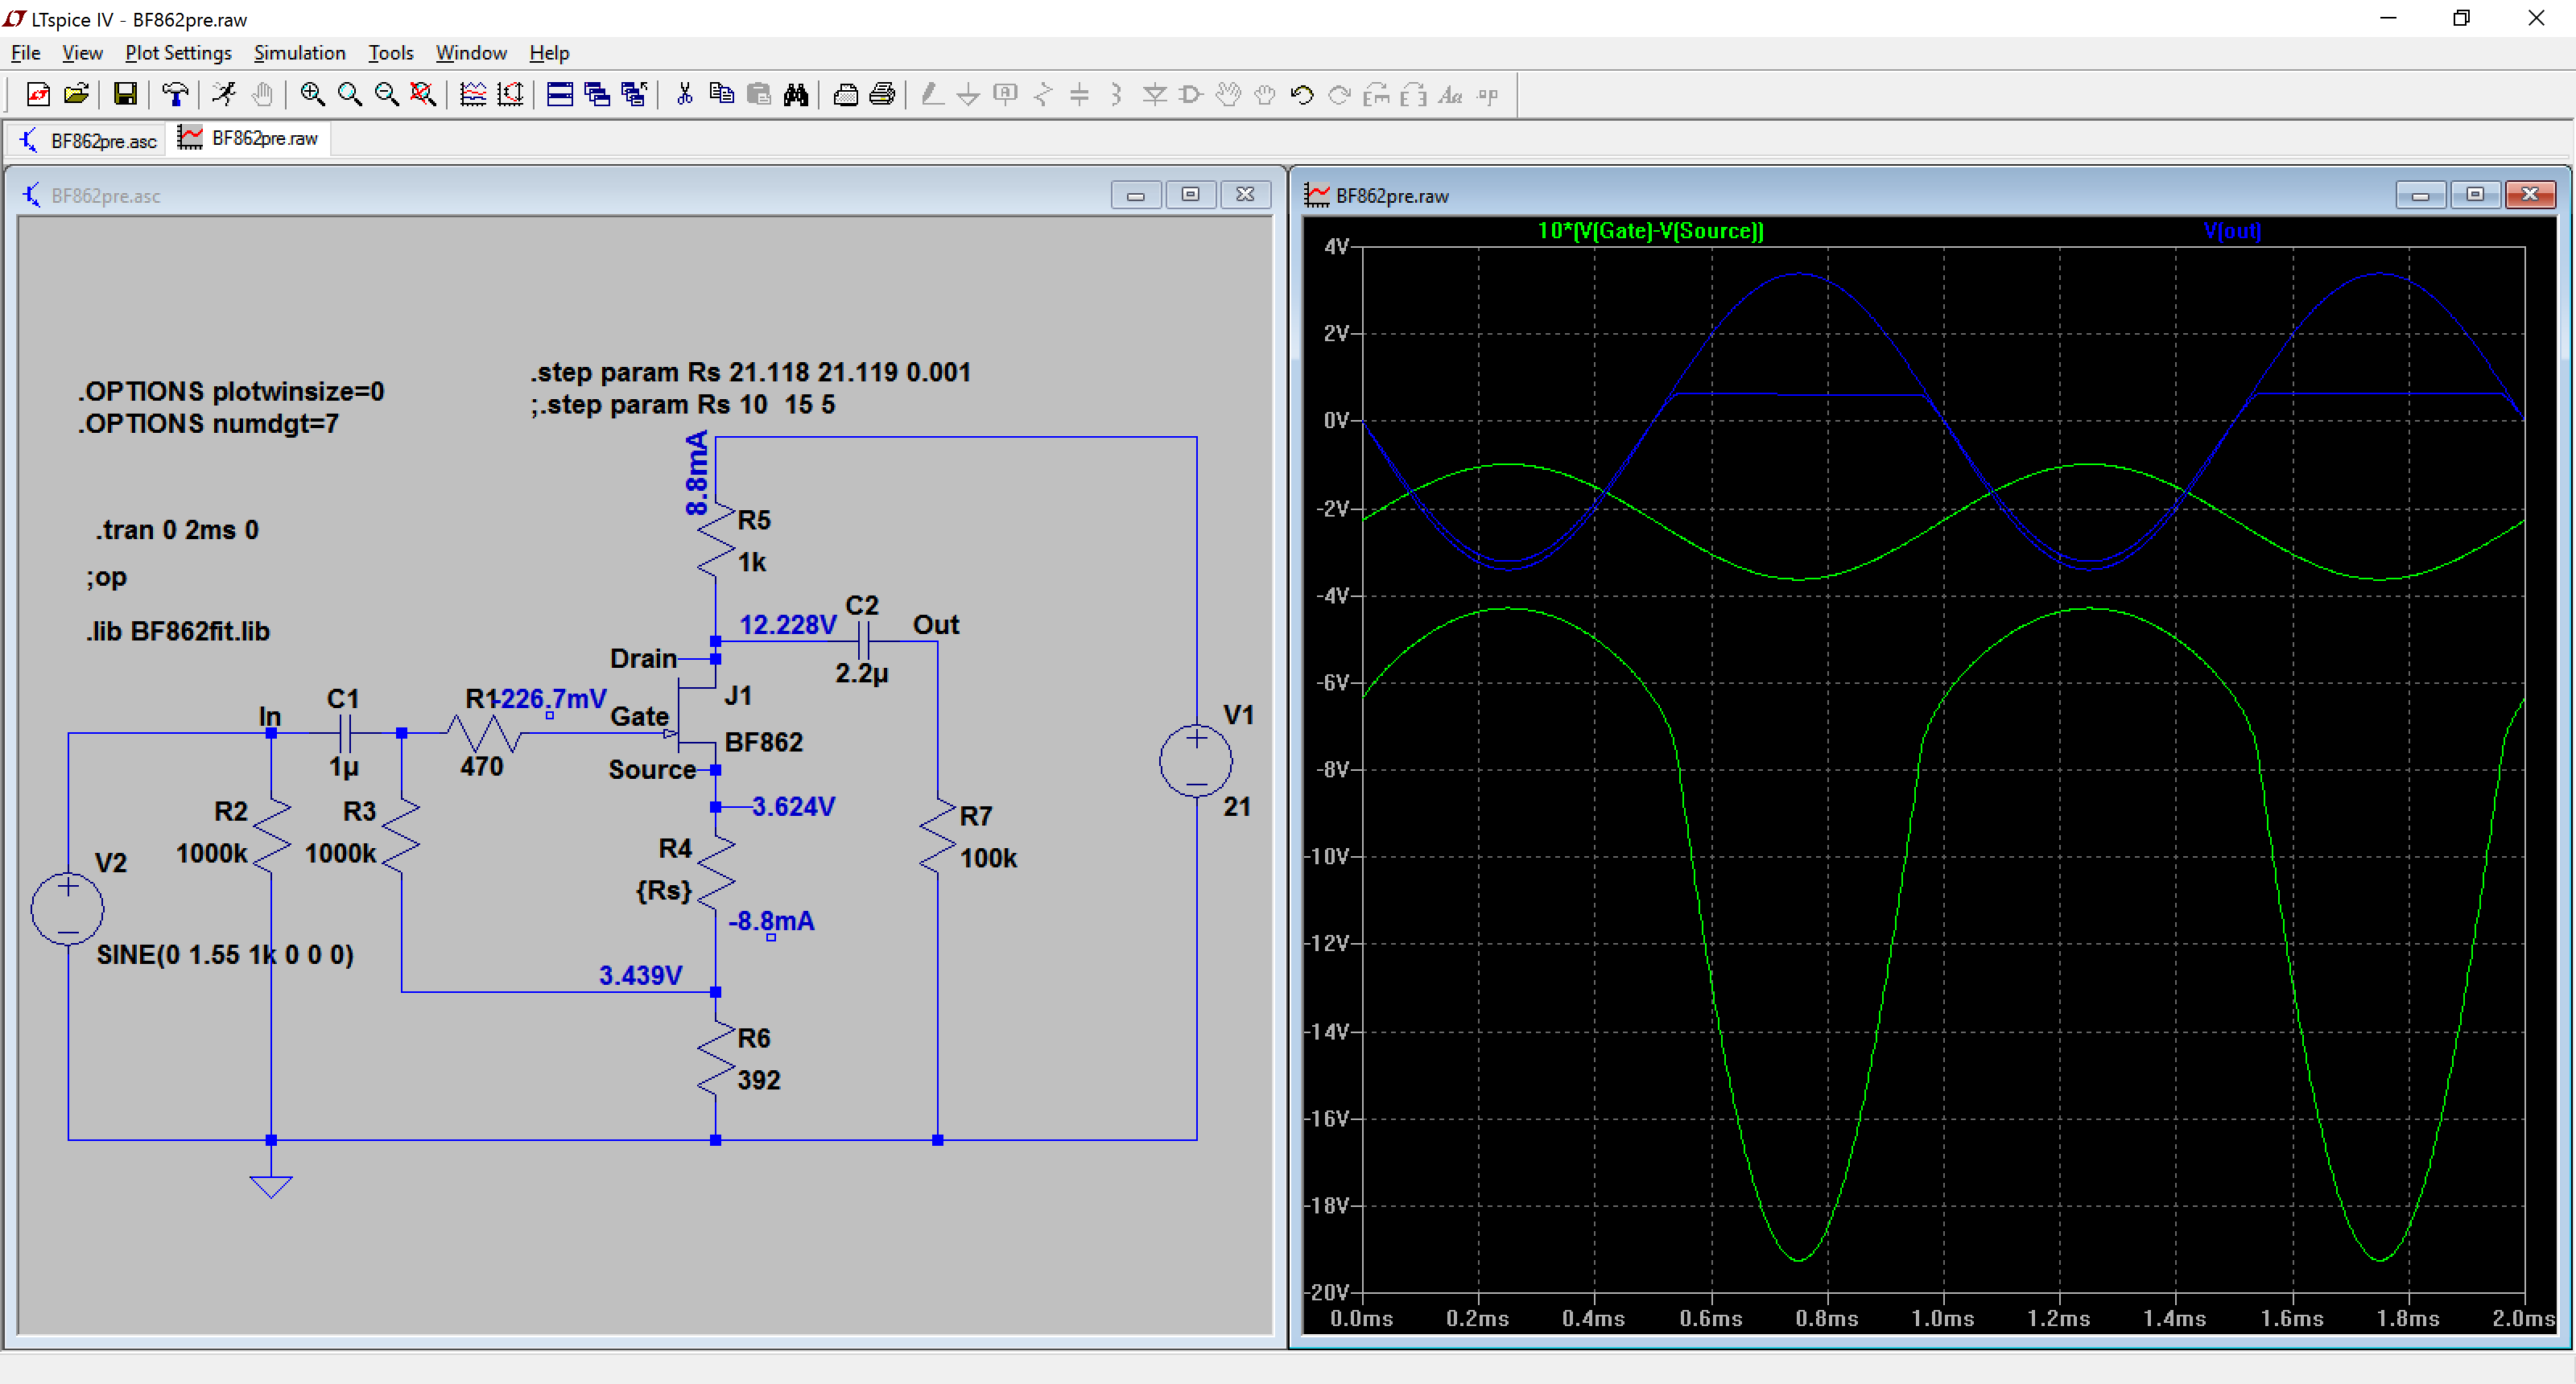Click the .OPTIONS numdgt=7 directive

[x=209, y=424]
